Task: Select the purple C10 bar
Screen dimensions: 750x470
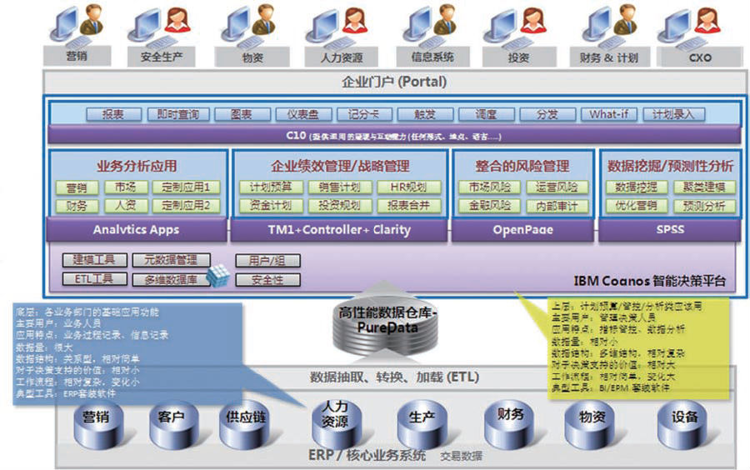Action: (394, 135)
